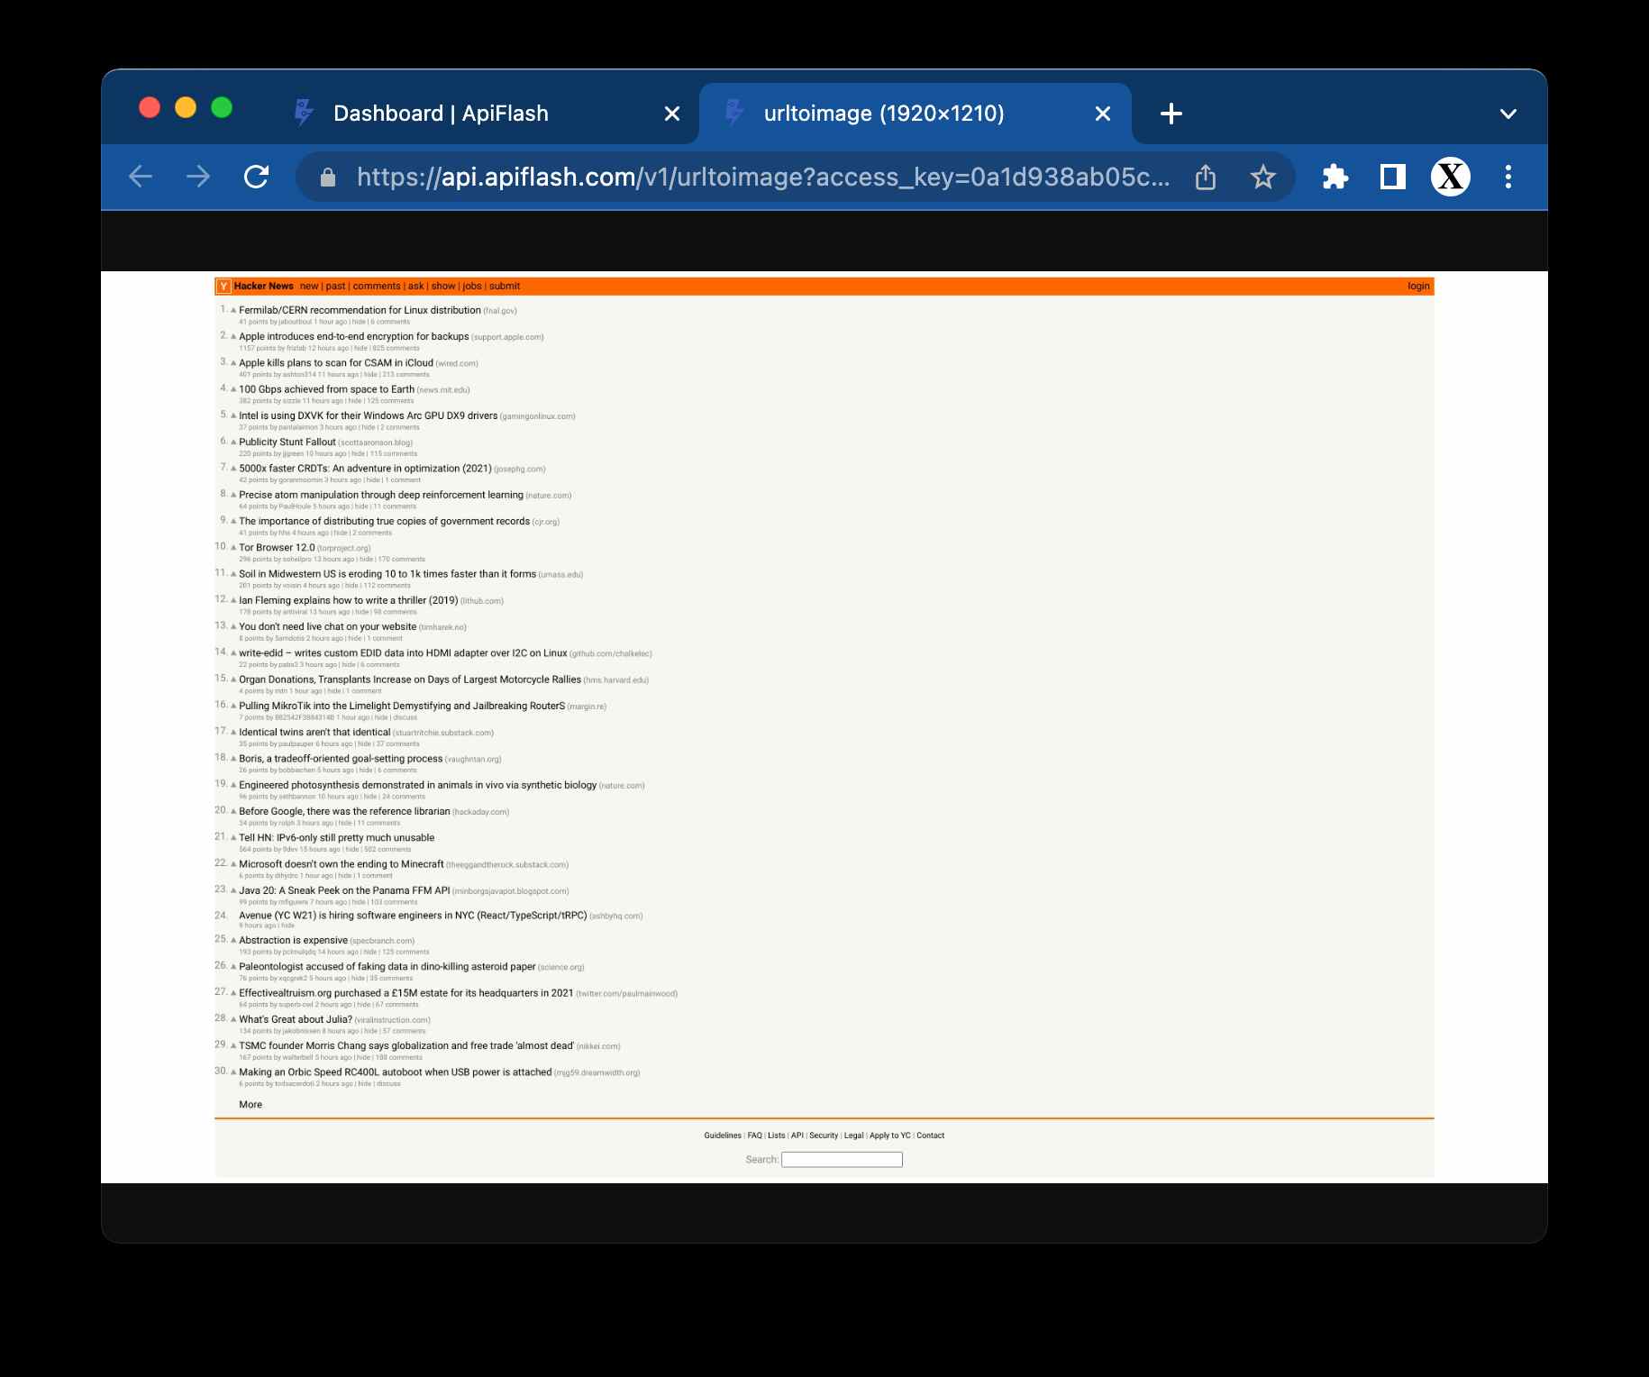Open 'Soil in Midwestern US is eroding' story
The width and height of the screenshot is (1649, 1377).
pos(387,574)
